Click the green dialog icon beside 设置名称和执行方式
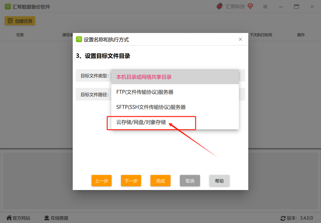Screen dimensions: 321x223 [x=78, y=39]
